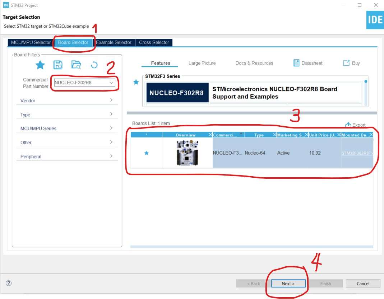This screenshot has width=384, height=299.
Task: Click the reset filters refresh icon
Action: pos(94,65)
